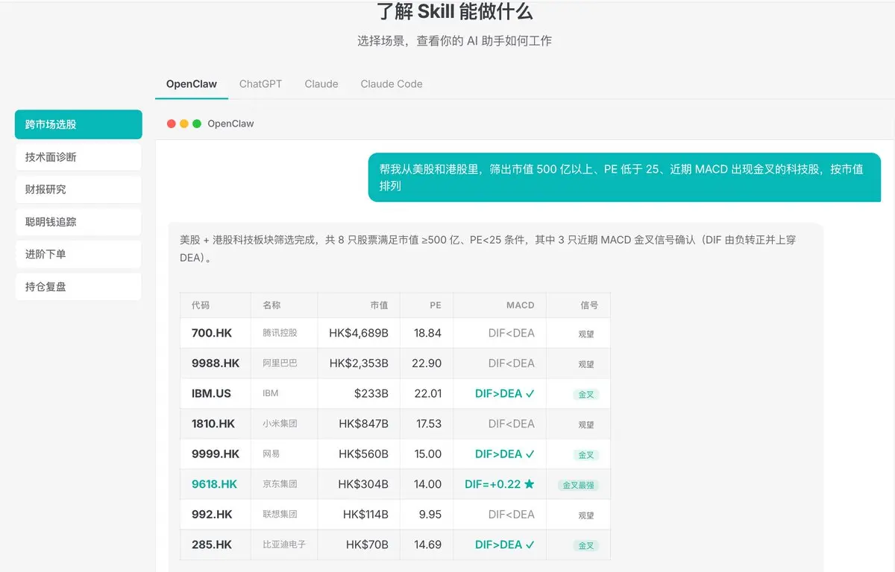Click the name 腾讯控股
The image size is (895, 572).
point(280,333)
